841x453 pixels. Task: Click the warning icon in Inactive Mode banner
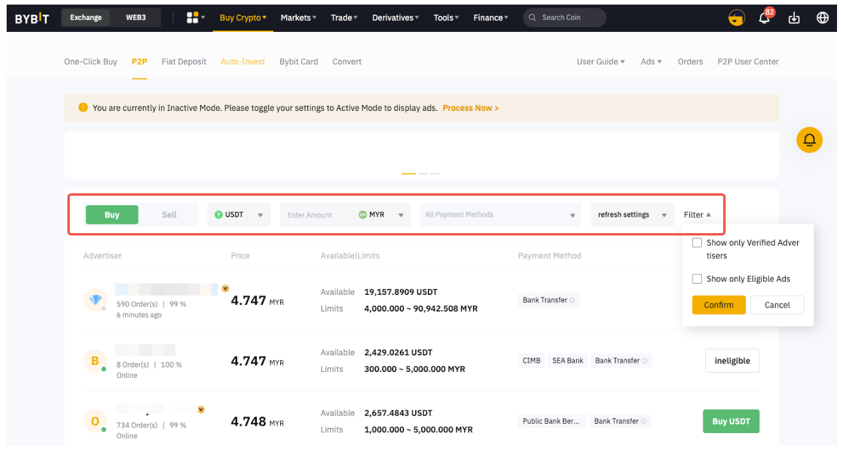coord(83,108)
